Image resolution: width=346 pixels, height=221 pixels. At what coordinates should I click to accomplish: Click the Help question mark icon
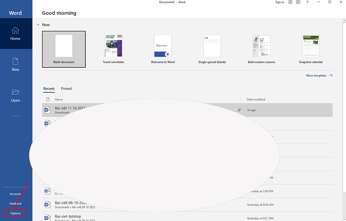tap(307, 2)
